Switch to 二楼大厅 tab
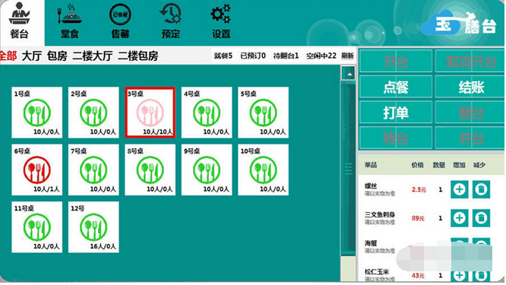The width and height of the screenshot is (506, 285). (x=93, y=55)
